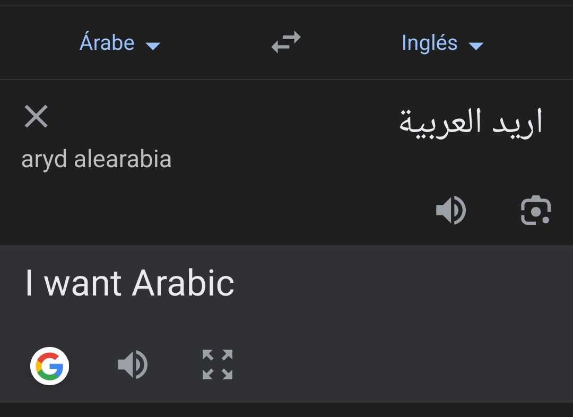
Task: Expand the arrow next to Árabe
Action: [x=153, y=46]
